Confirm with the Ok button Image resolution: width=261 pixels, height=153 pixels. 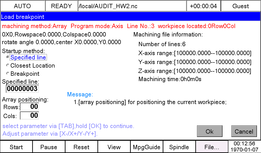click(210, 131)
